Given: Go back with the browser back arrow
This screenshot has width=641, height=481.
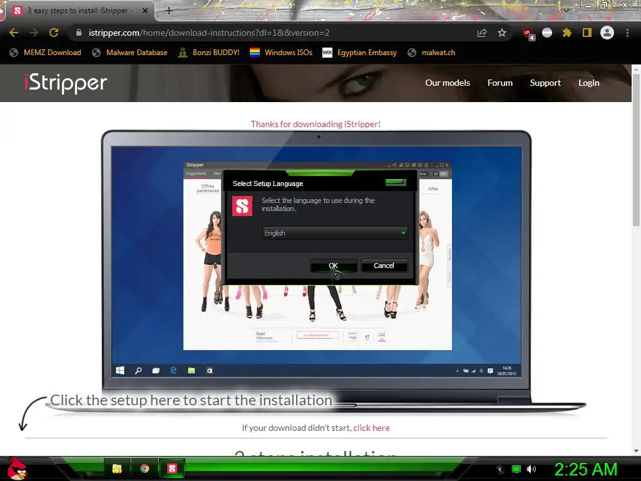Looking at the screenshot, I should [14, 33].
